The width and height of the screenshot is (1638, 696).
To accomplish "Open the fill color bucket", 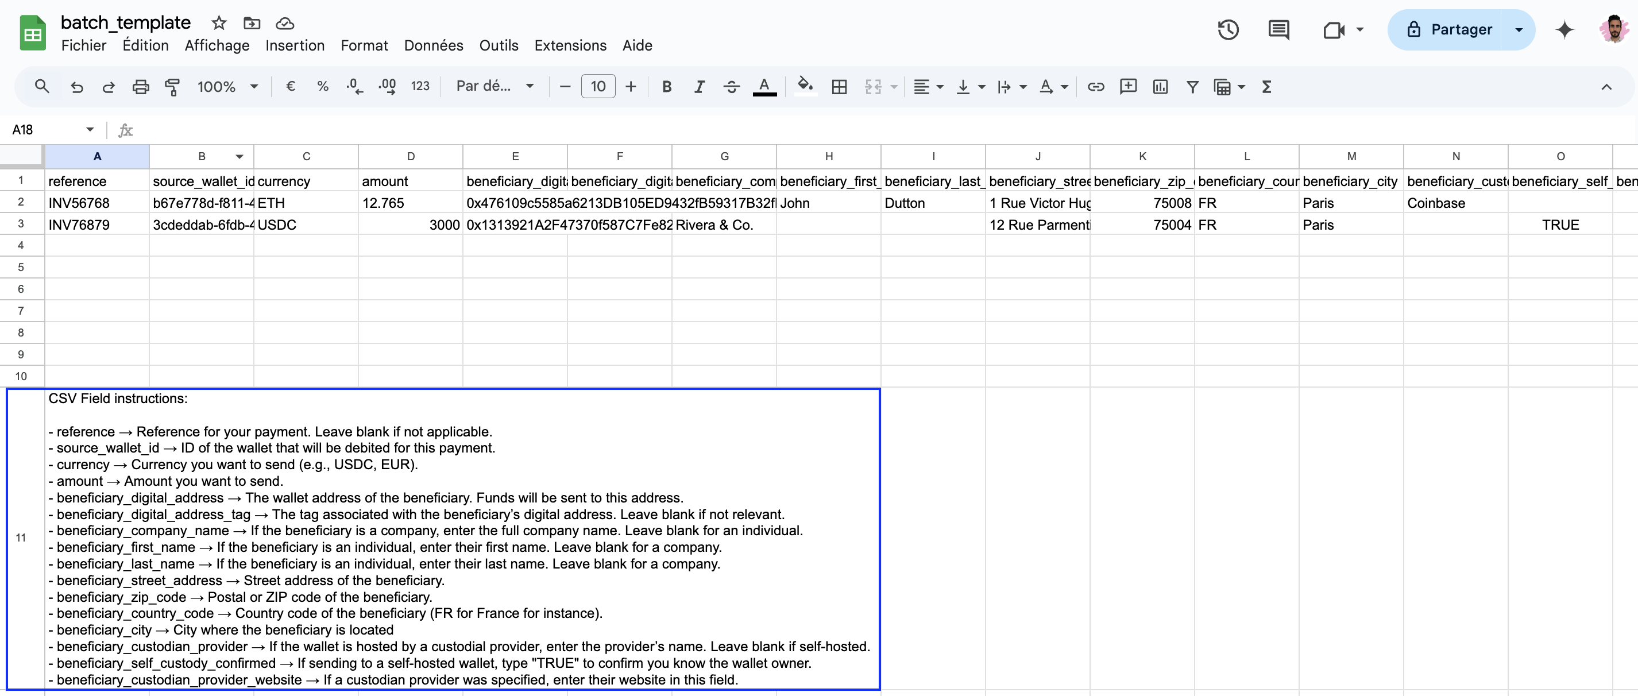I will coord(805,85).
